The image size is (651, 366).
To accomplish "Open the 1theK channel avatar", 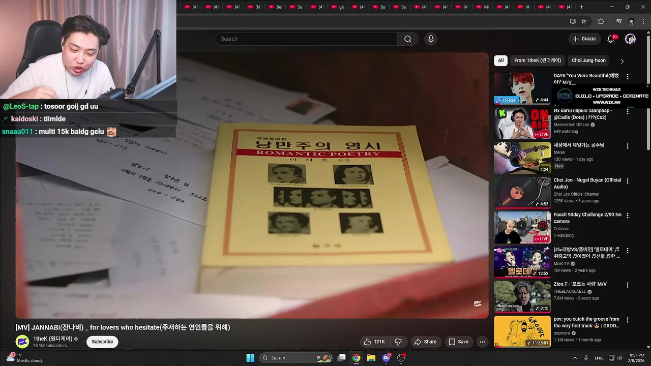I will [22, 342].
